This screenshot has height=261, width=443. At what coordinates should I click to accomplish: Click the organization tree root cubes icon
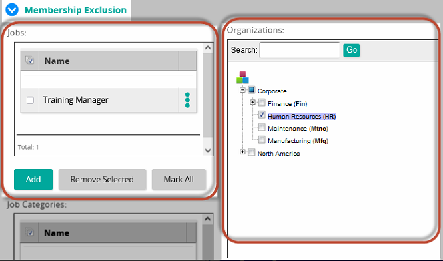pos(242,77)
